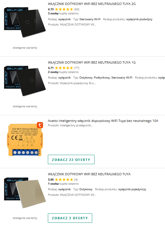
Task: Click the five stars next to 5,00
Action: 64,180
